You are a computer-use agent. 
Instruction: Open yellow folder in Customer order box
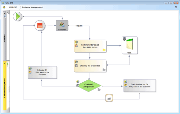click(x=104, y=50)
